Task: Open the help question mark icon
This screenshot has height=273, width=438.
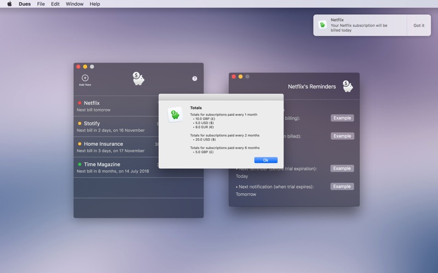Action: 195,79
